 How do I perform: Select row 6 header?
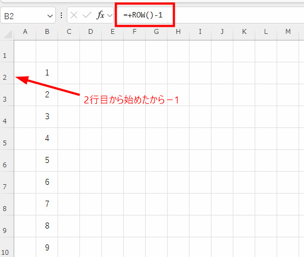click(7, 161)
